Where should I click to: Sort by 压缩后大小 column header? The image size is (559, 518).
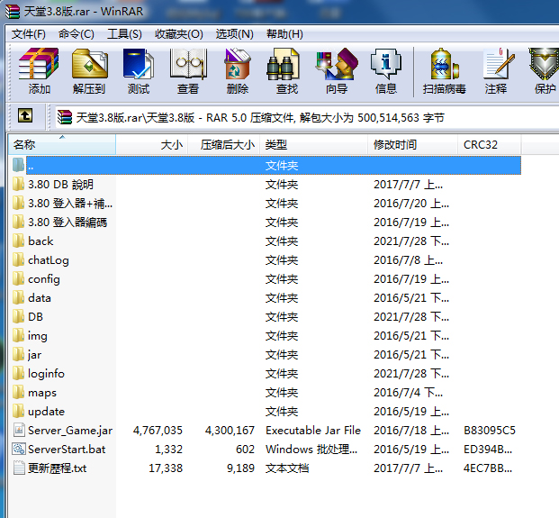click(224, 144)
